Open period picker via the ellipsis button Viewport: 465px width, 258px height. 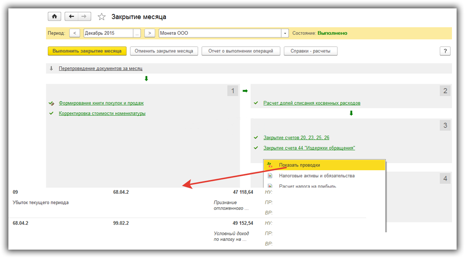click(137, 33)
